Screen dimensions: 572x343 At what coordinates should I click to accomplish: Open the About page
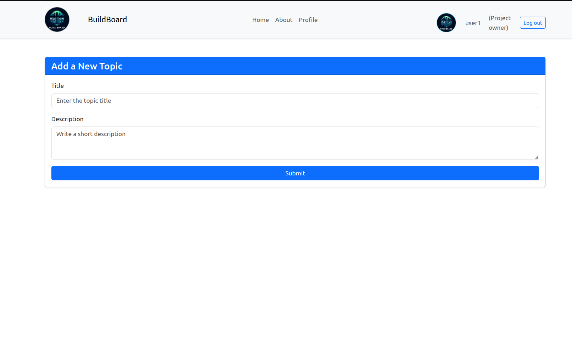click(284, 20)
